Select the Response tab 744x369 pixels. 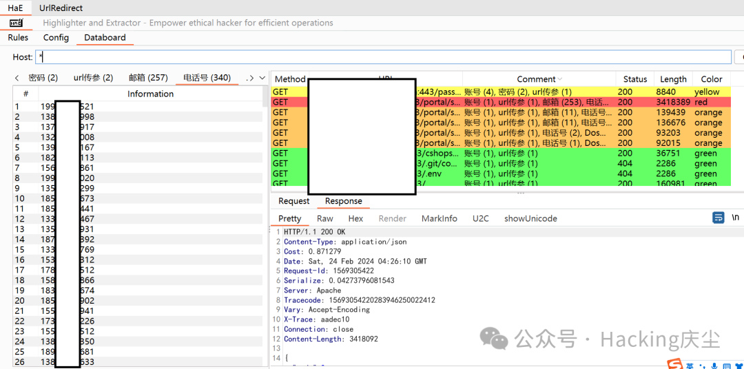coord(344,201)
